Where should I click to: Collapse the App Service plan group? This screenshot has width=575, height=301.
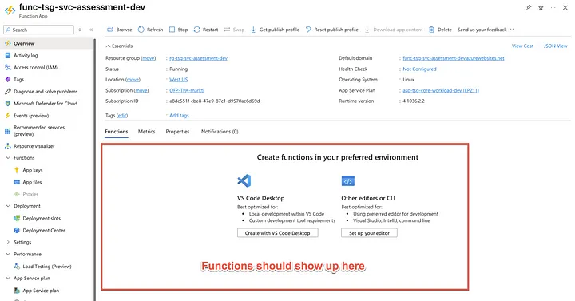[8, 279]
